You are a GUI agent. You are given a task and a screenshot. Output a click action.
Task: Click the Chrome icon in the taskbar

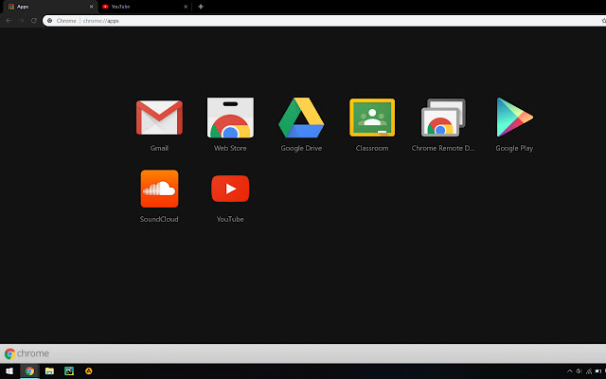coord(29,371)
